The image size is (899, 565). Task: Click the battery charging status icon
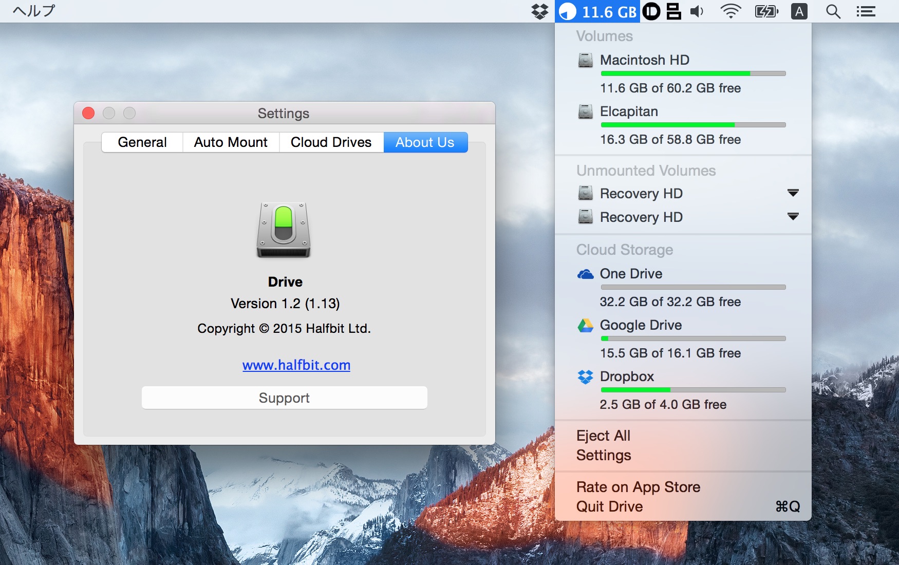pyautogui.click(x=766, y=11)
